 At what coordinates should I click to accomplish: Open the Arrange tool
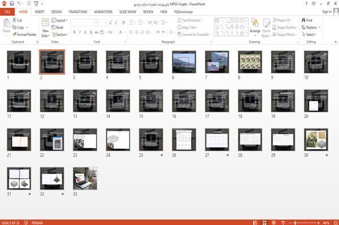click(255, 27)
